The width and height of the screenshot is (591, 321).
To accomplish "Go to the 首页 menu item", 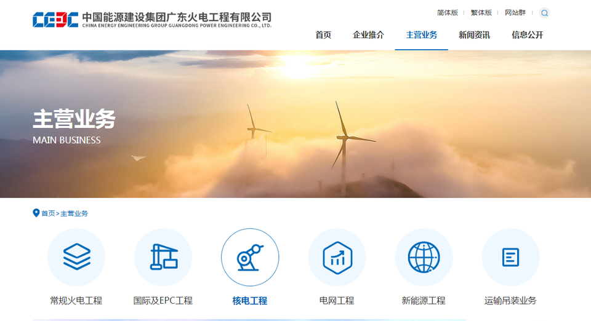I will coord(323,35).
